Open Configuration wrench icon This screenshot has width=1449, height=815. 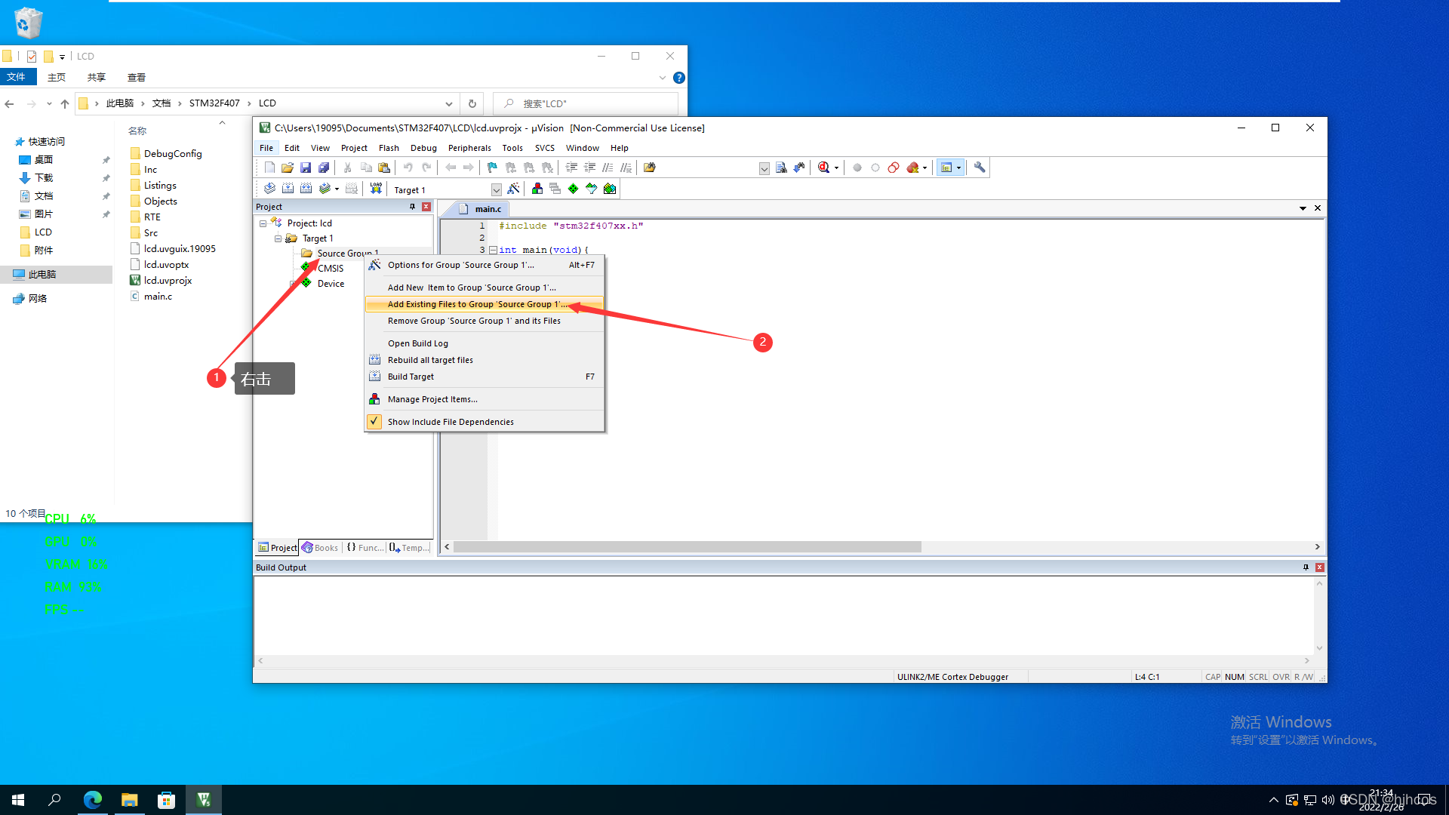(980, 168)
